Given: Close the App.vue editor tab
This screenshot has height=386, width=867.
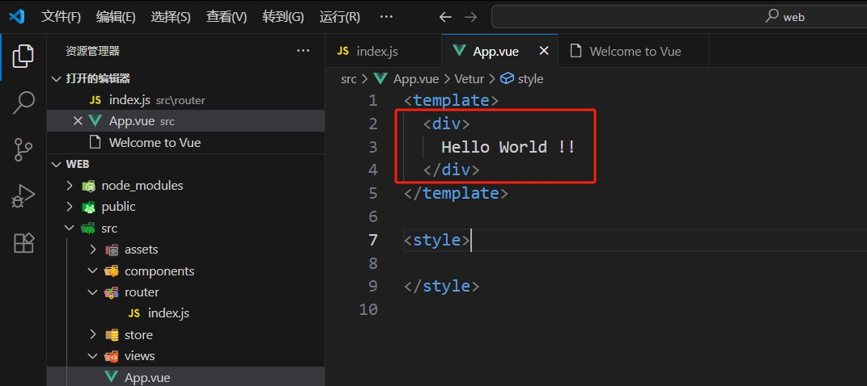Looking at the screenshot, I should pyautogui.click(x=544, y=51).
